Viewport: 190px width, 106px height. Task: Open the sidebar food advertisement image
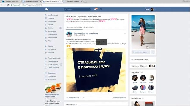[x=53, y=88]
